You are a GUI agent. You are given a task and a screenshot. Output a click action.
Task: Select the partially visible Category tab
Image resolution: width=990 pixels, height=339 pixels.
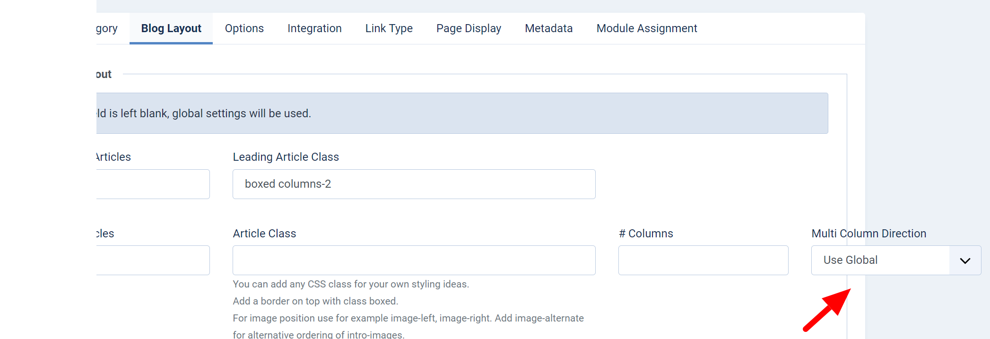[107, 28]
